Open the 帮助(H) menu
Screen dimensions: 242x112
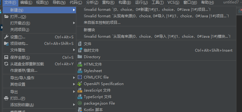[x=207, y=2]
